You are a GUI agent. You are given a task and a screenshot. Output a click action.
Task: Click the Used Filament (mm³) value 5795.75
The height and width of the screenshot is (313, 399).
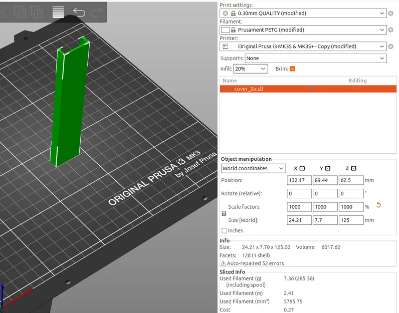(293, 301)
